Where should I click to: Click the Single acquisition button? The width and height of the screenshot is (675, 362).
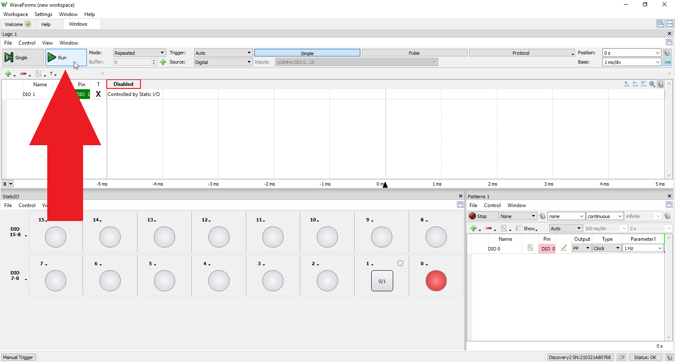23,58
